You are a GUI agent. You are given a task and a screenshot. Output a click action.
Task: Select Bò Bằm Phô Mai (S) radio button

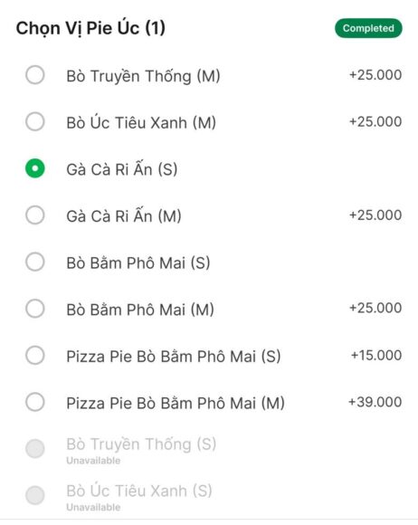click(35, 262)
